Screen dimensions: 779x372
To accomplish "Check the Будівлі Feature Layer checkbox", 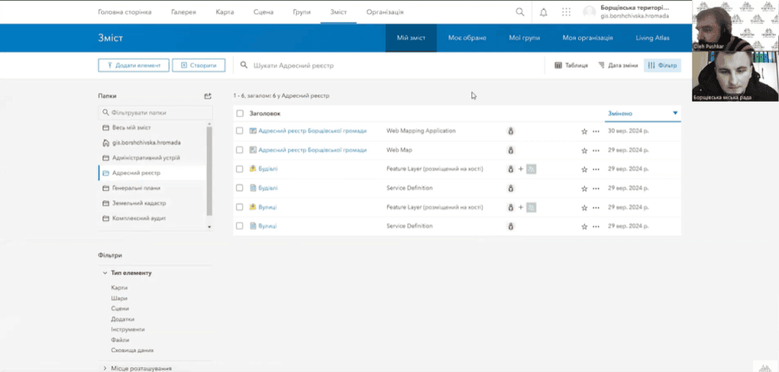I will tap(240, 169).
